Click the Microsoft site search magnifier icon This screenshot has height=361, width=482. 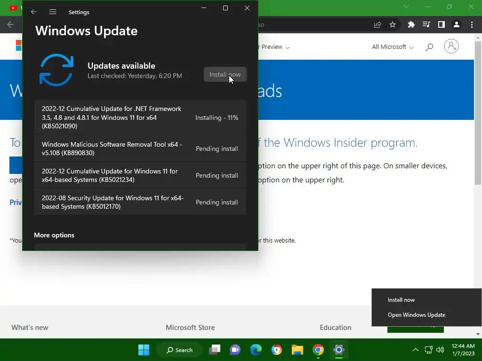pyautogui.click(x=429, y=47)
